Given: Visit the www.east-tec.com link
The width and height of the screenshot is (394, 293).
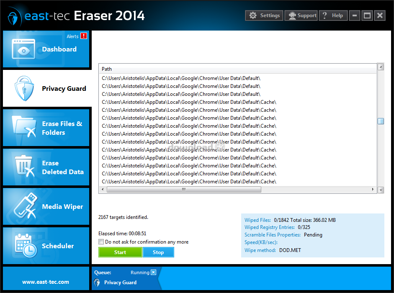Looking at the screenshot, I should (x=46, y=282).
